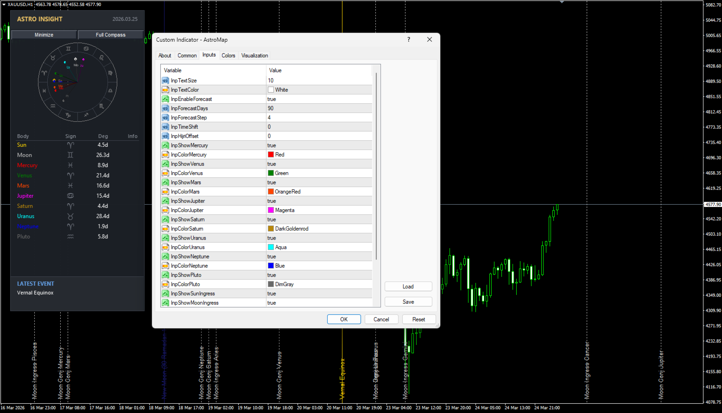This screenshot has width=722, height=413.
Task: Click the InpTextSize integer type icon
Action: 165,81
